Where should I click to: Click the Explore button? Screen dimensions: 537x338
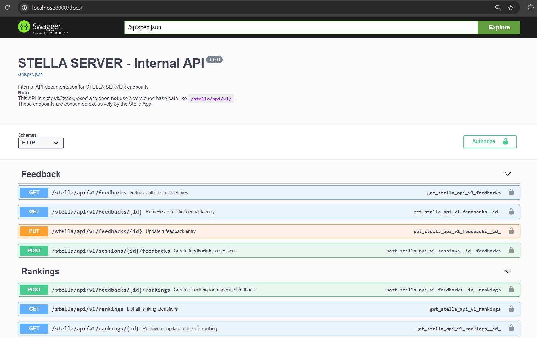(499, 27)
